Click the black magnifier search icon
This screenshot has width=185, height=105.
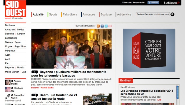[172, 14]
